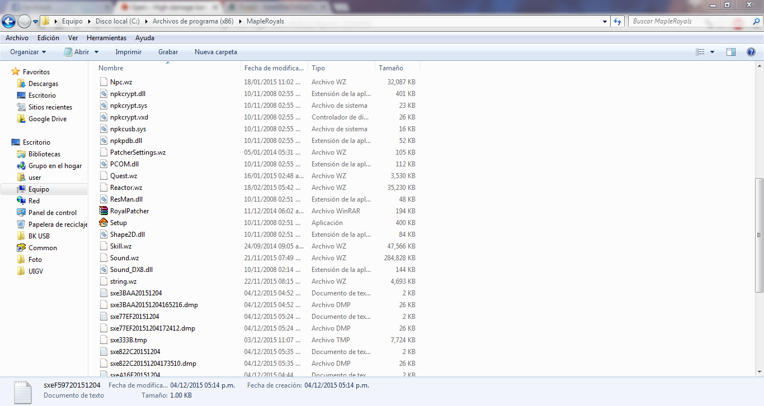Select Favoritos in navigation pane
The width and height of the screenshot is (764, 406).
36,72
